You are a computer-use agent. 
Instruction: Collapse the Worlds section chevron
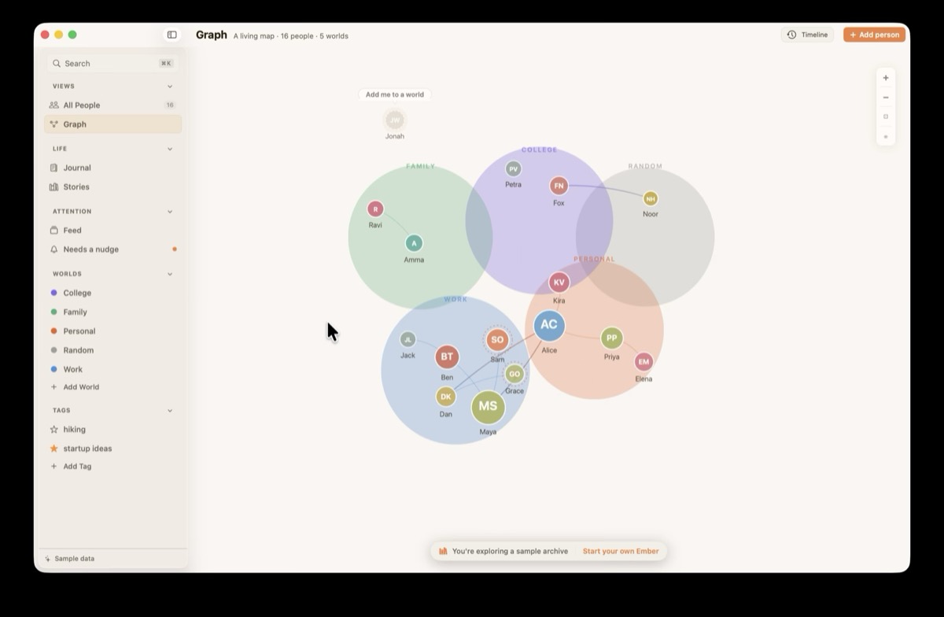tap(170, 274)
